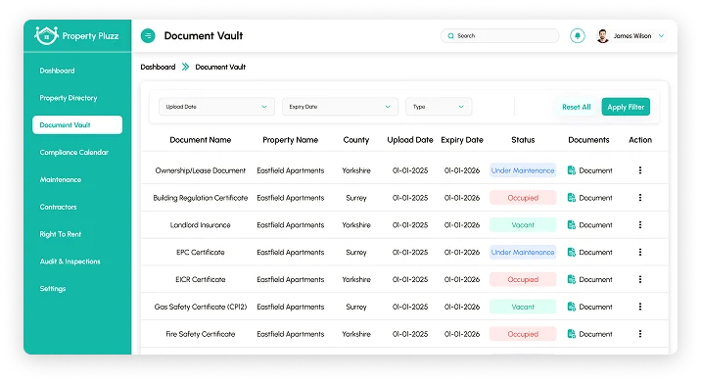
Task: Open action menu for EPC Certificate row
Action: (640, 253)
